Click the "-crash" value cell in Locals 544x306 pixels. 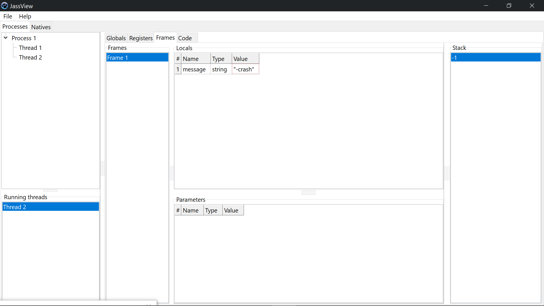(x=245, y=69)
